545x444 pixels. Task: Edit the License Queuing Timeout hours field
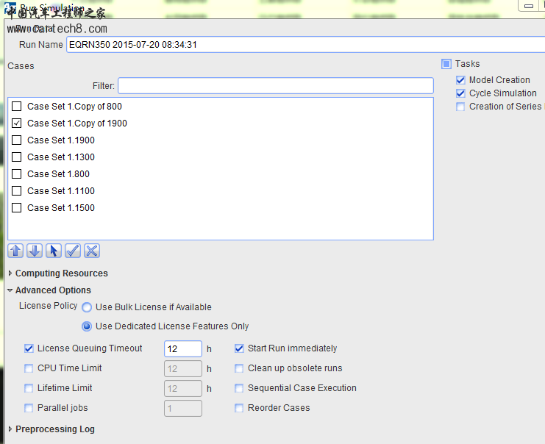click(183, 349)
